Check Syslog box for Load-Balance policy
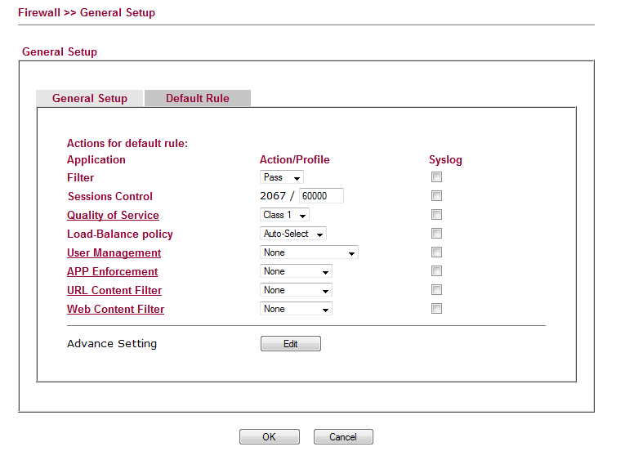Image resolution: width=634 pixels, height=460 pixels. 436,234
